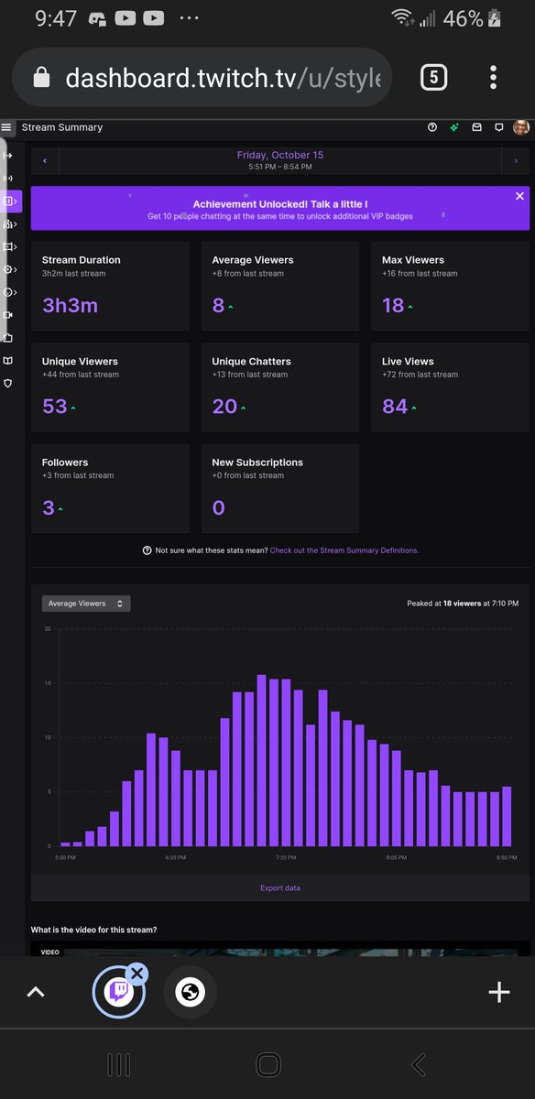The width and height of the screenshot is (535, 1099).
Task: Click the green sparkle drops icon
Action: (454, 128)
